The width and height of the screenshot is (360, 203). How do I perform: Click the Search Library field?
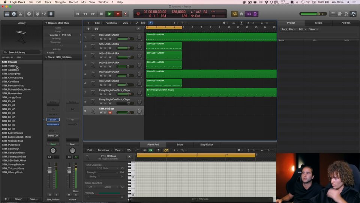(x=22, y=52)
